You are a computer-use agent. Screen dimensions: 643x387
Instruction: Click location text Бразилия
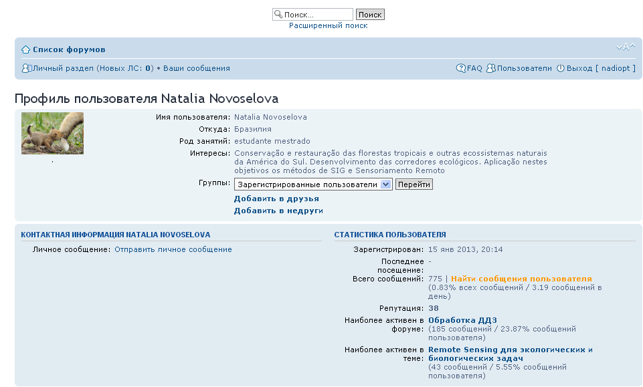[x=253, y=129]
